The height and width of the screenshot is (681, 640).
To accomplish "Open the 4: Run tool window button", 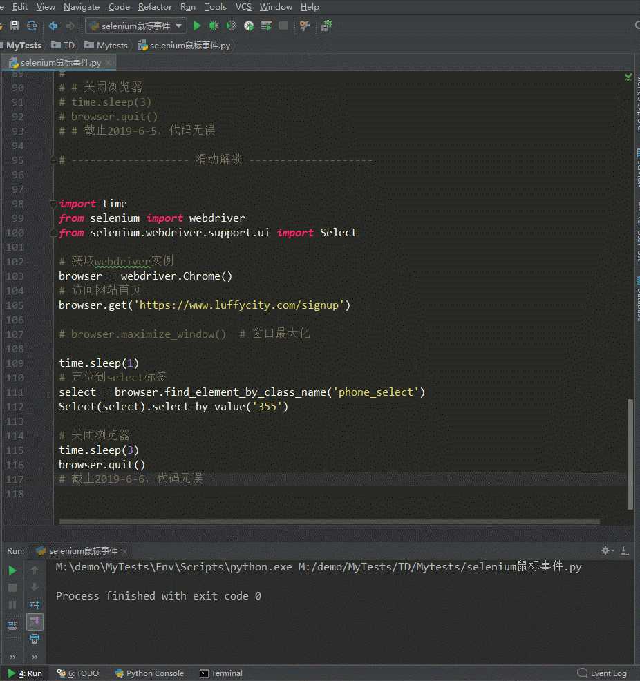I will tap(26, 673).
